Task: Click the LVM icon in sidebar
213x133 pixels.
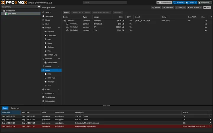Action: (46, 74)
